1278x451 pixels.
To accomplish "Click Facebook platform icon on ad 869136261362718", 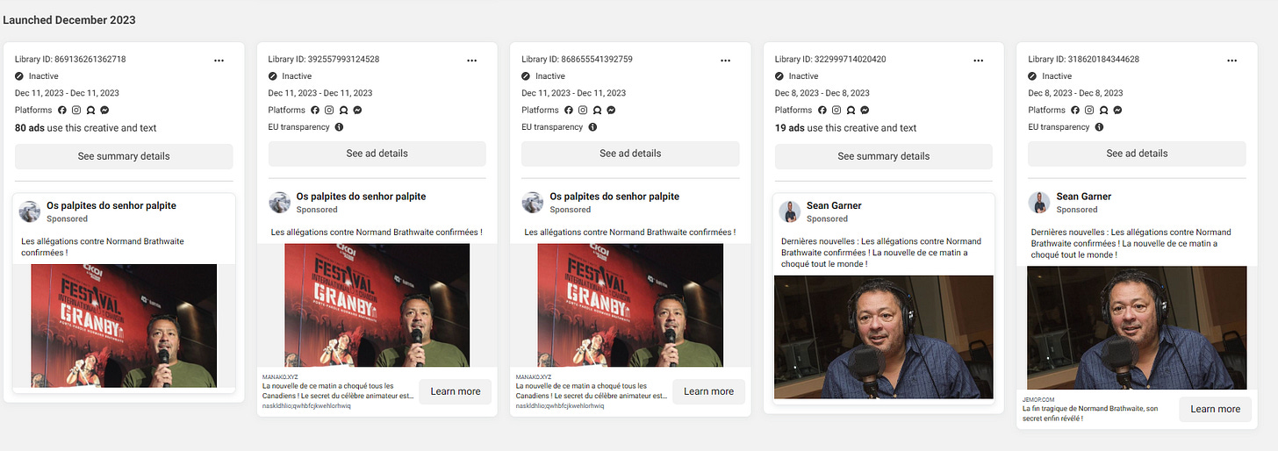I will pyautogui.click(x=62, y=111).
